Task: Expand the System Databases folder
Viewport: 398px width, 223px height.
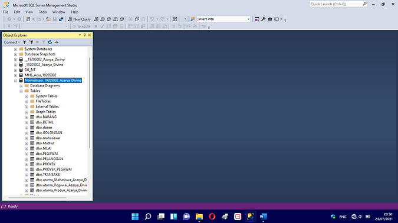Action: [15, 49]
